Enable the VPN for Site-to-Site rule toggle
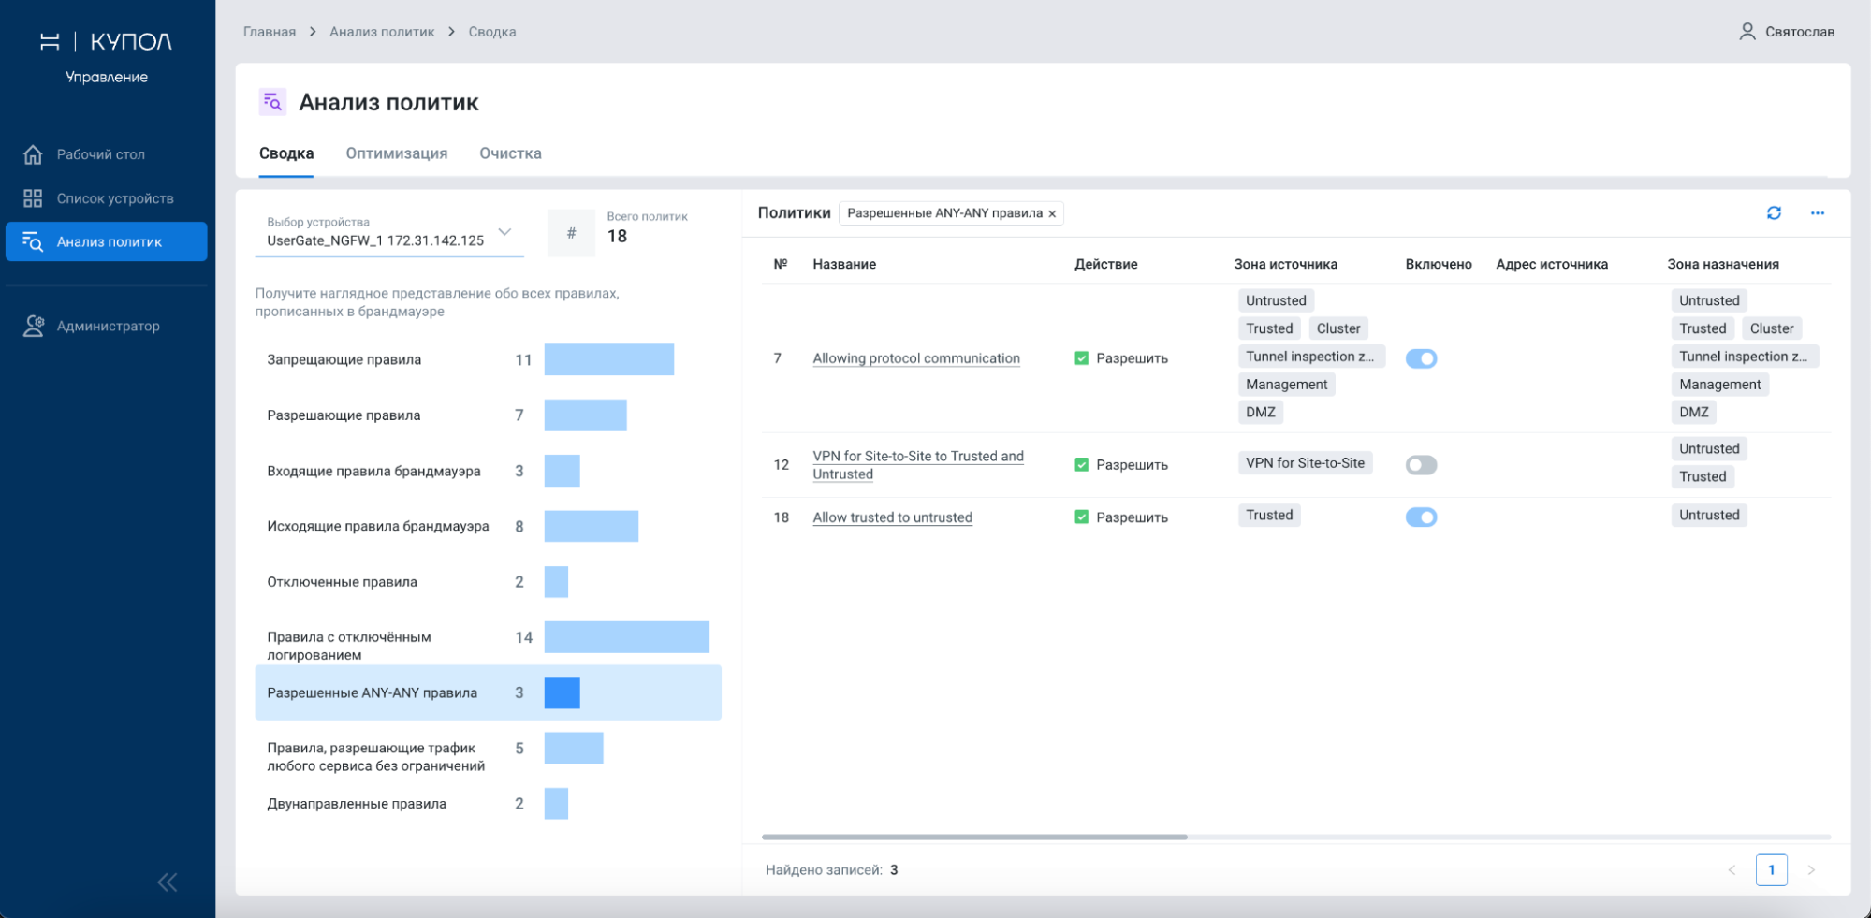1871x918 pixels. pyautogui.click(x=1421, y=465)
